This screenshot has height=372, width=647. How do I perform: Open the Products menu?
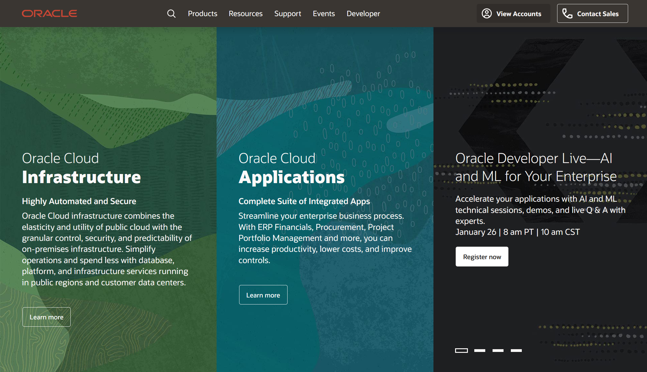tap(202, 14)
